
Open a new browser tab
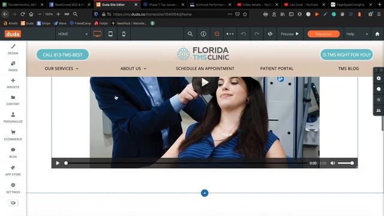coord(379,5)
